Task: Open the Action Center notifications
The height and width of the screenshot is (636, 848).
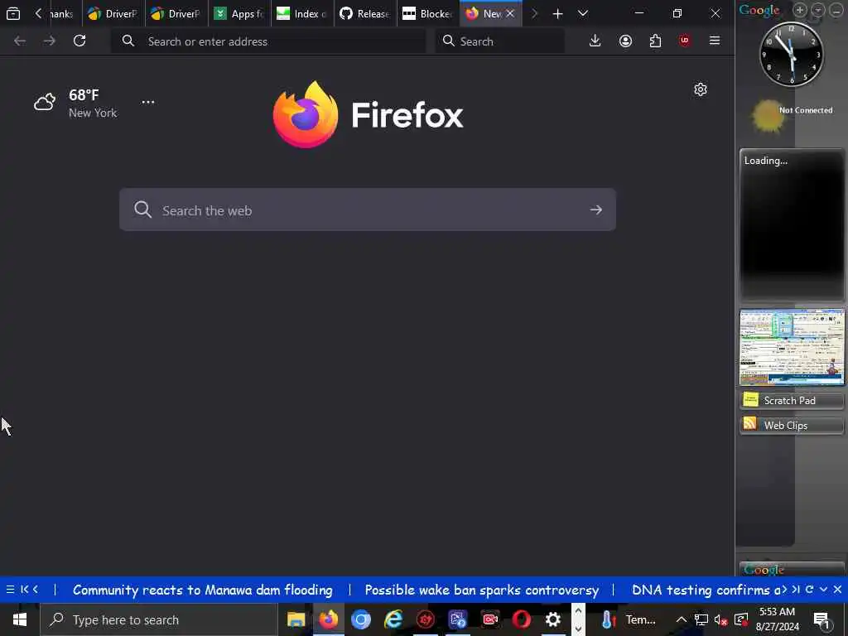Action: (821, 619)
